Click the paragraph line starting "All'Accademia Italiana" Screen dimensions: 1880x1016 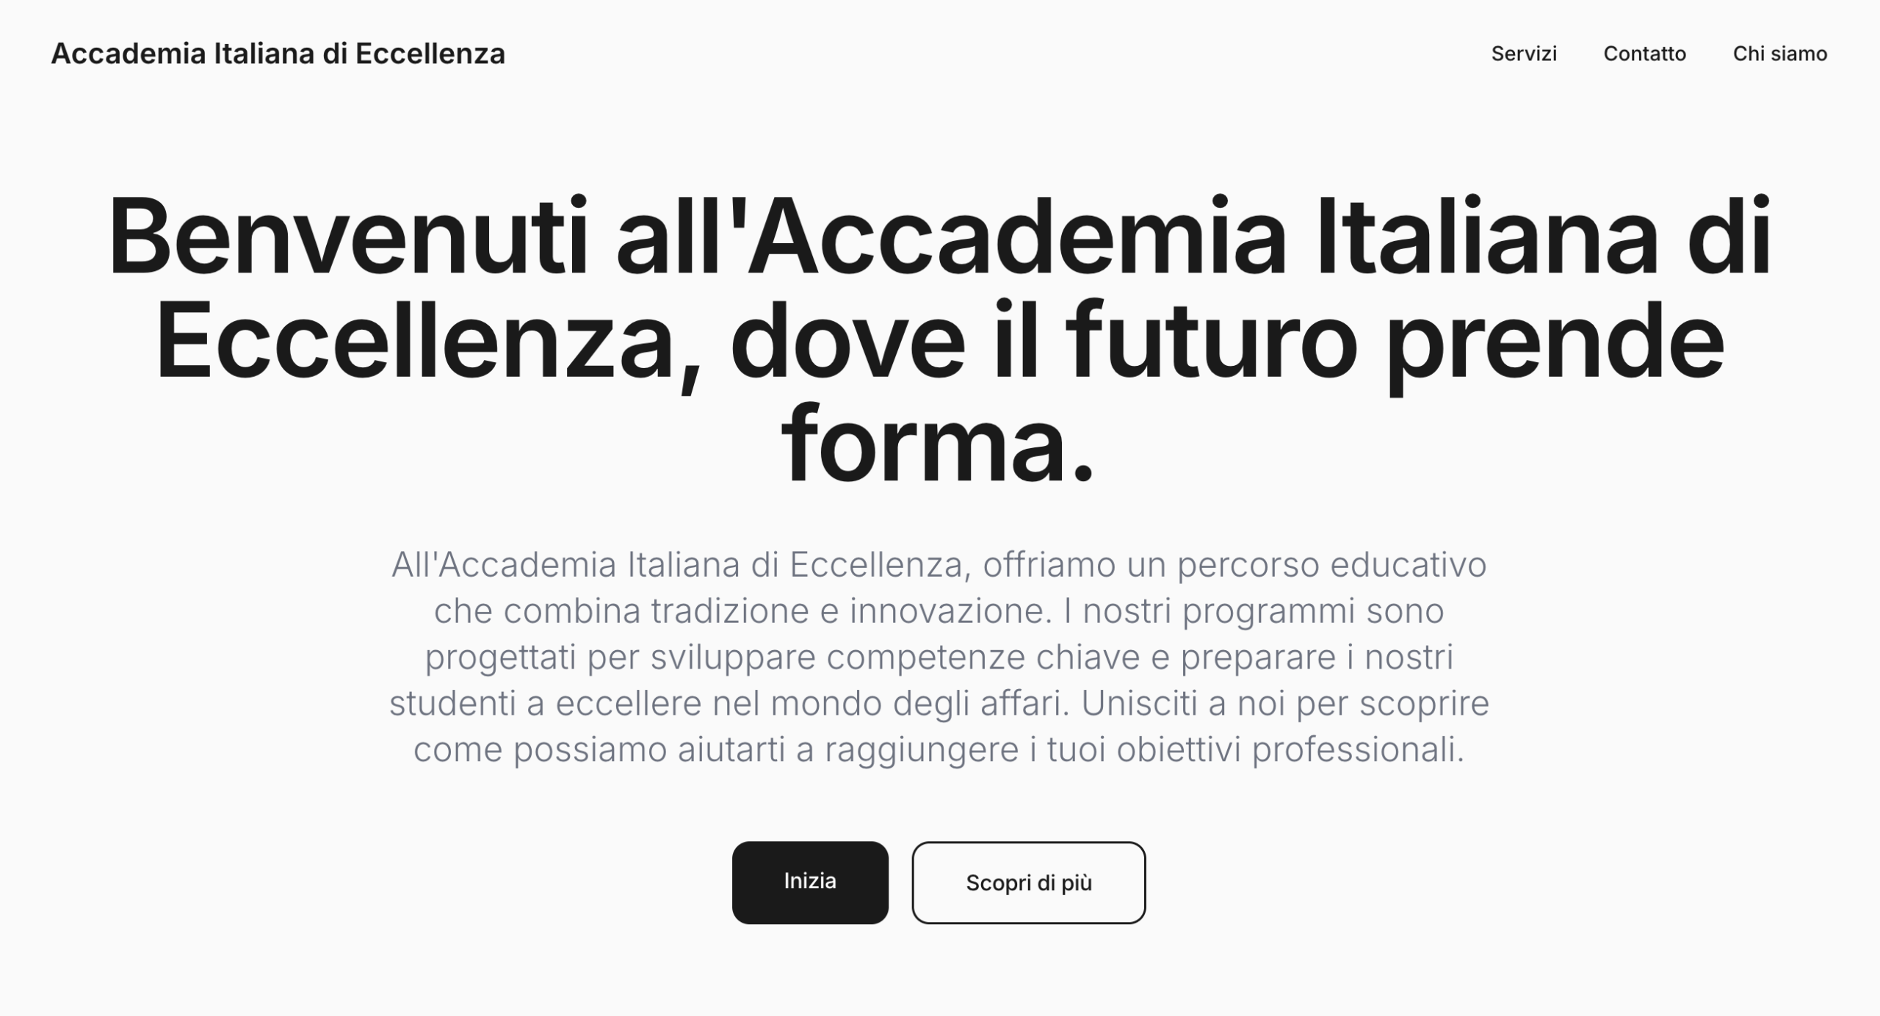pos(939,565)
